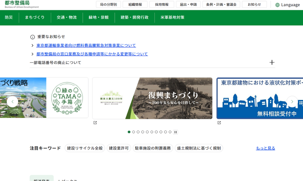The height and width of the screenshot is (181, 303).
Task: Open 東京都運輸事業者向け燃料費高騰緊急対策事業 link
Action: coord(86,45)
